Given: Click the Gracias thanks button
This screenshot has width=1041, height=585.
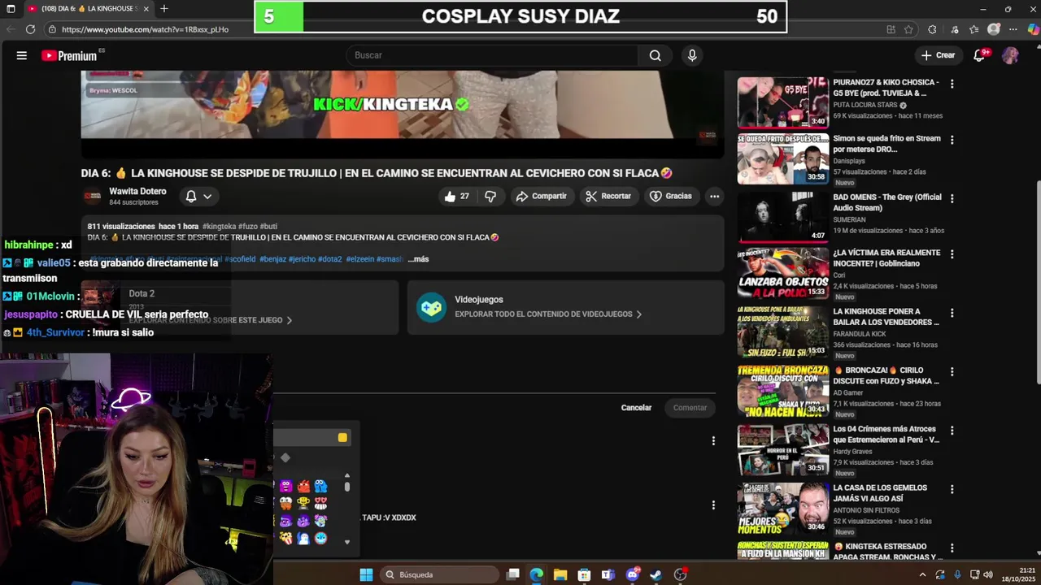Looking at the screenshot, I should [671, 196].
